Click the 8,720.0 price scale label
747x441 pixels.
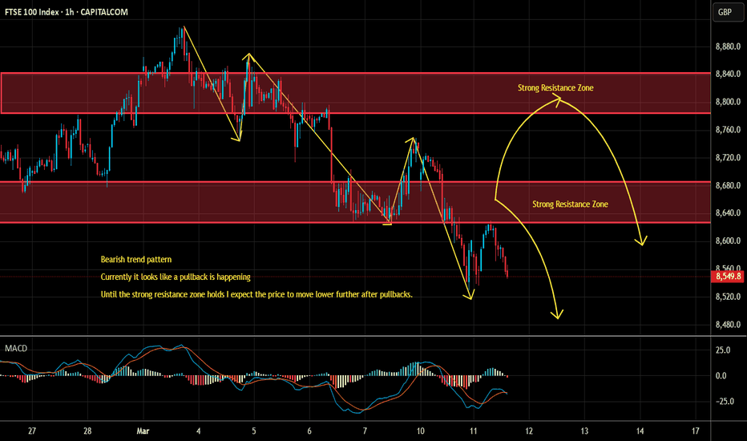[728, 157]
